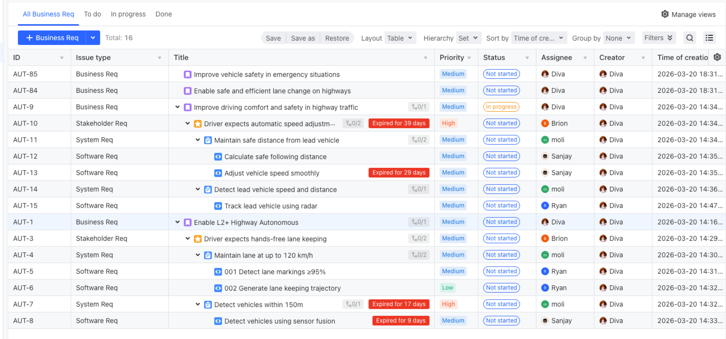Viewport: 726px width, 339px height.
Task: Create a new Business Req
Action: tap(52, 38)
